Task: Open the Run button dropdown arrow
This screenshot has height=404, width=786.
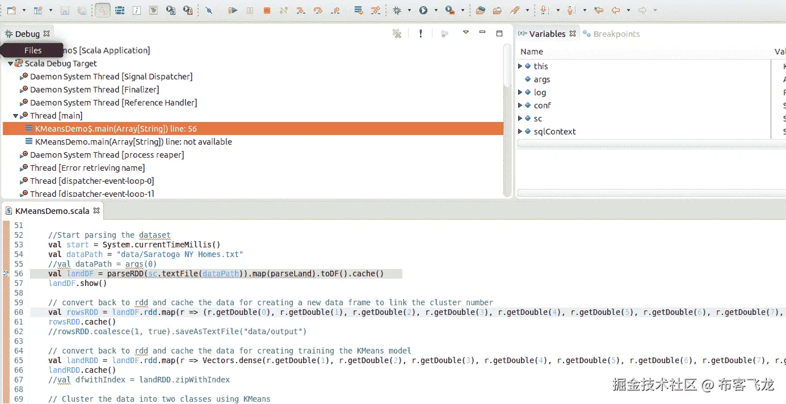Action: (x=436, y=10)
